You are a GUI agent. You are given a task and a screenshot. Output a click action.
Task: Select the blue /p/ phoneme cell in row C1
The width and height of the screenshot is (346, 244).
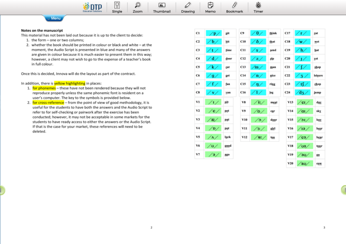(x=214, y=33)
